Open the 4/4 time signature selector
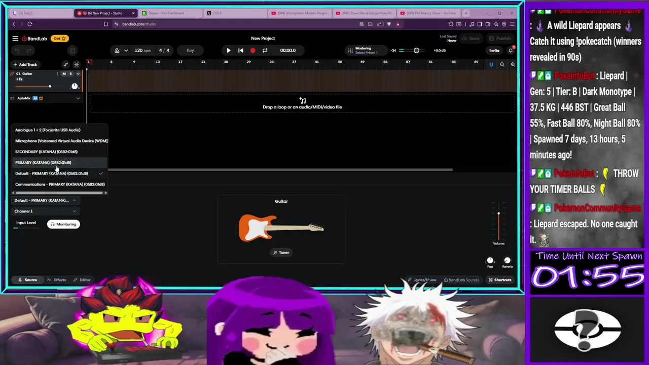The width and height of the screenshot is (649, 365). click(x=164, y=50)
